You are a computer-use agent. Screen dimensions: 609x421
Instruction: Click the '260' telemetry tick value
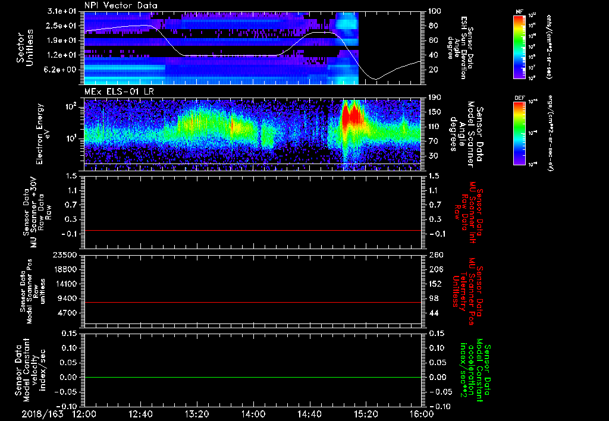[x=436, y=255]
